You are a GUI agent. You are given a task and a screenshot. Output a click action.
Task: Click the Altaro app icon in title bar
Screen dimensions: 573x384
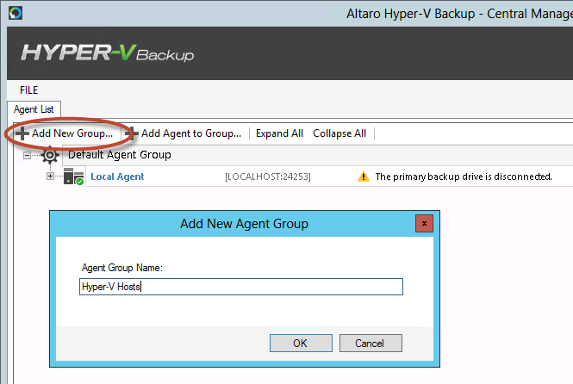coord(16,13)
